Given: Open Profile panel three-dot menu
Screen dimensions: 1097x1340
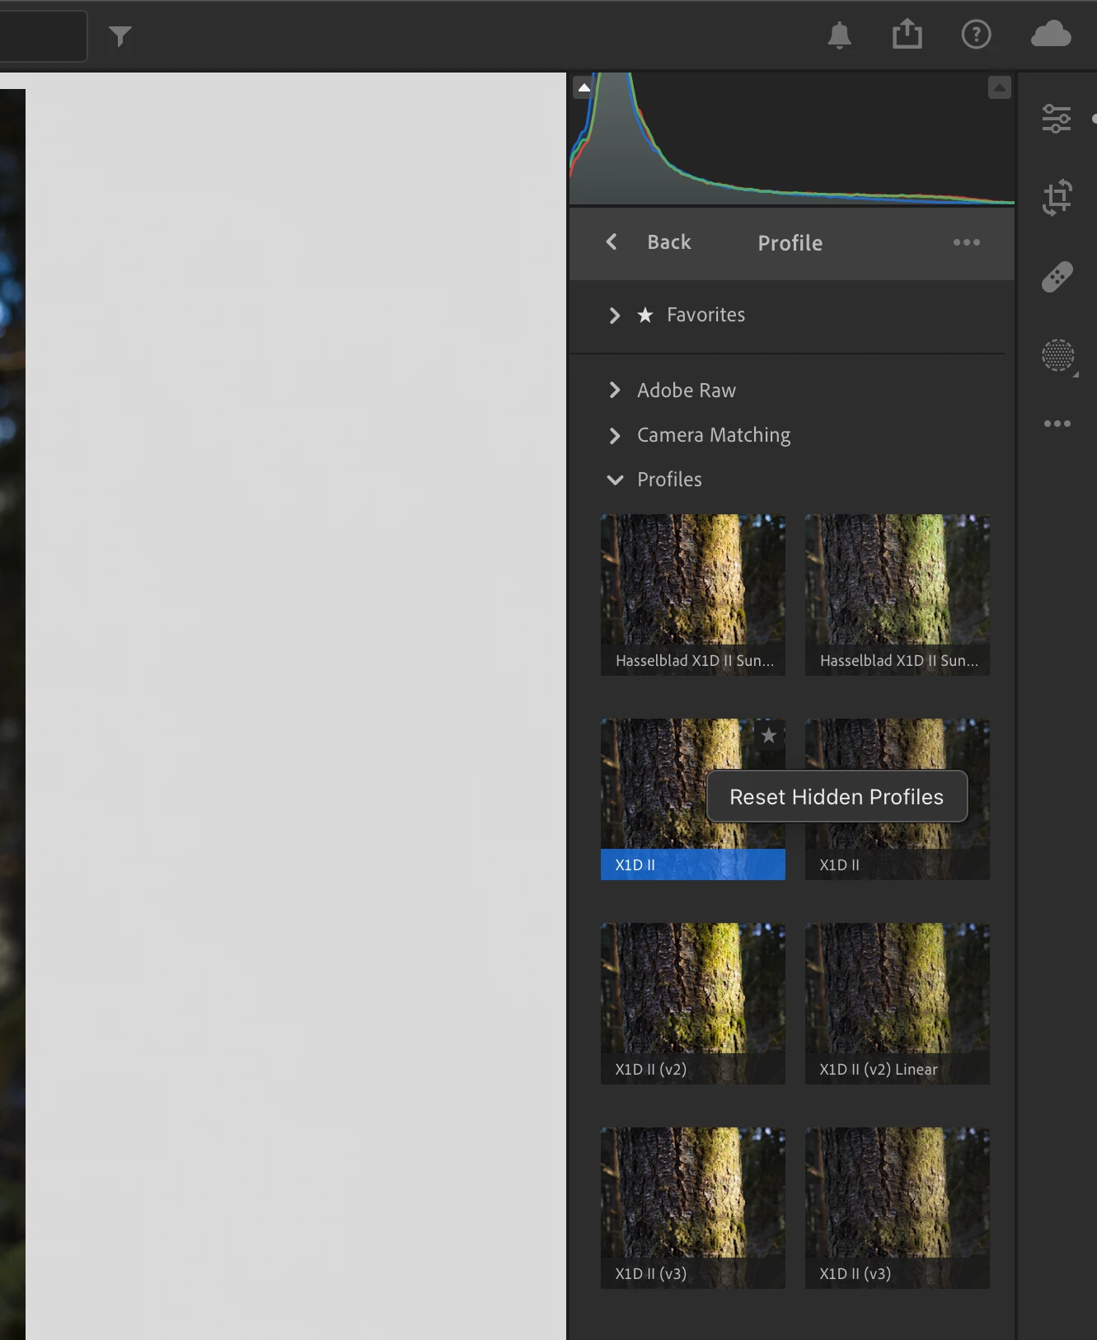Looking at the screenshot, I should [967, 242].
